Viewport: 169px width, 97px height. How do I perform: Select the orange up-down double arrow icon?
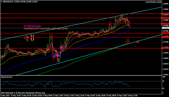32,37
